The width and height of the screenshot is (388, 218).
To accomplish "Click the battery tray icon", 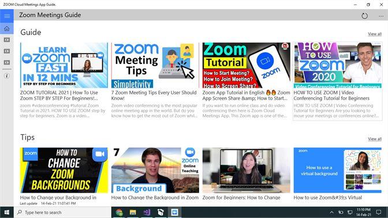I will coord(341,212).
